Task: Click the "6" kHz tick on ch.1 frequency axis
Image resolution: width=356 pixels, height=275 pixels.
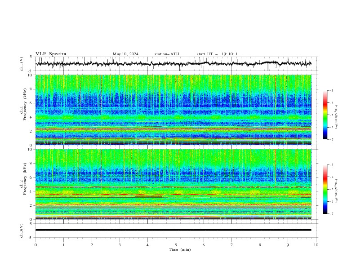Action: point(31,103)
